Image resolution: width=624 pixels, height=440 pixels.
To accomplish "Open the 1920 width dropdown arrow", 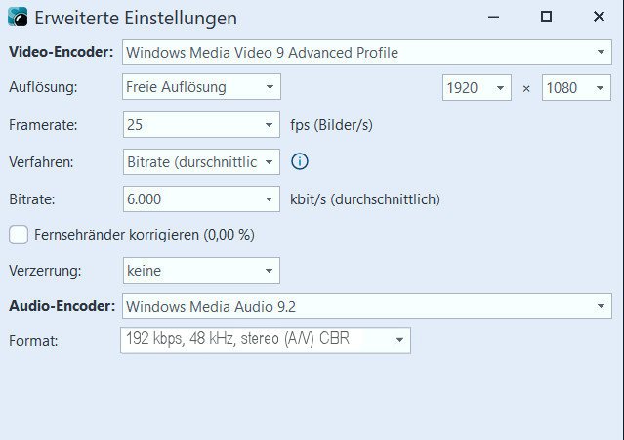I will (x=500, y=88).
